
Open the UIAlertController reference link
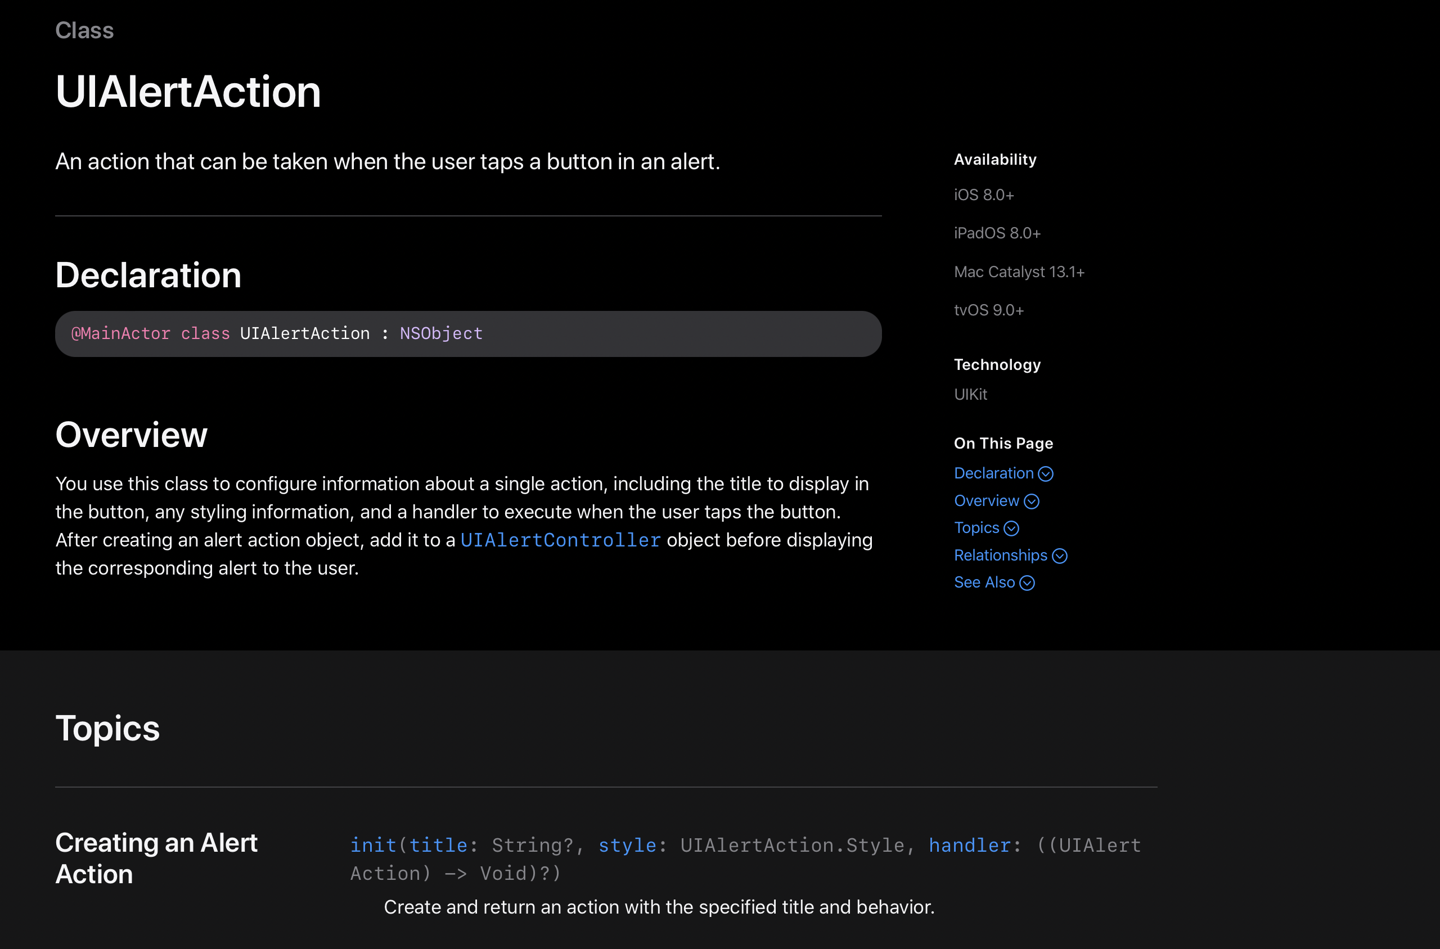click(560, 540)
